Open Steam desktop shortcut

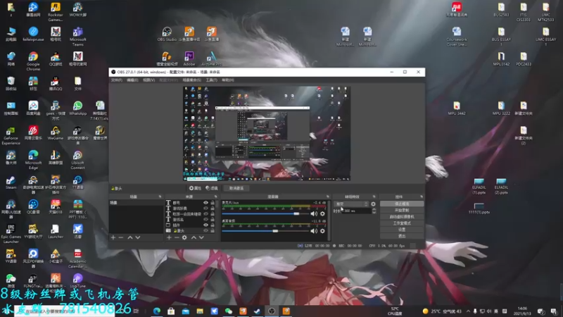11,182
